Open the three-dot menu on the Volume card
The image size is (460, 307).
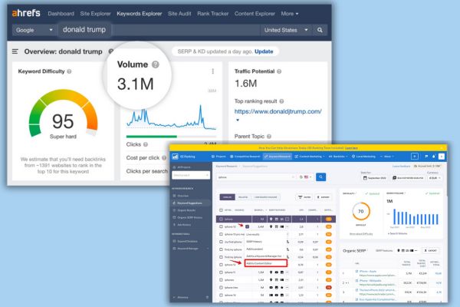click(x=212, y=71)
